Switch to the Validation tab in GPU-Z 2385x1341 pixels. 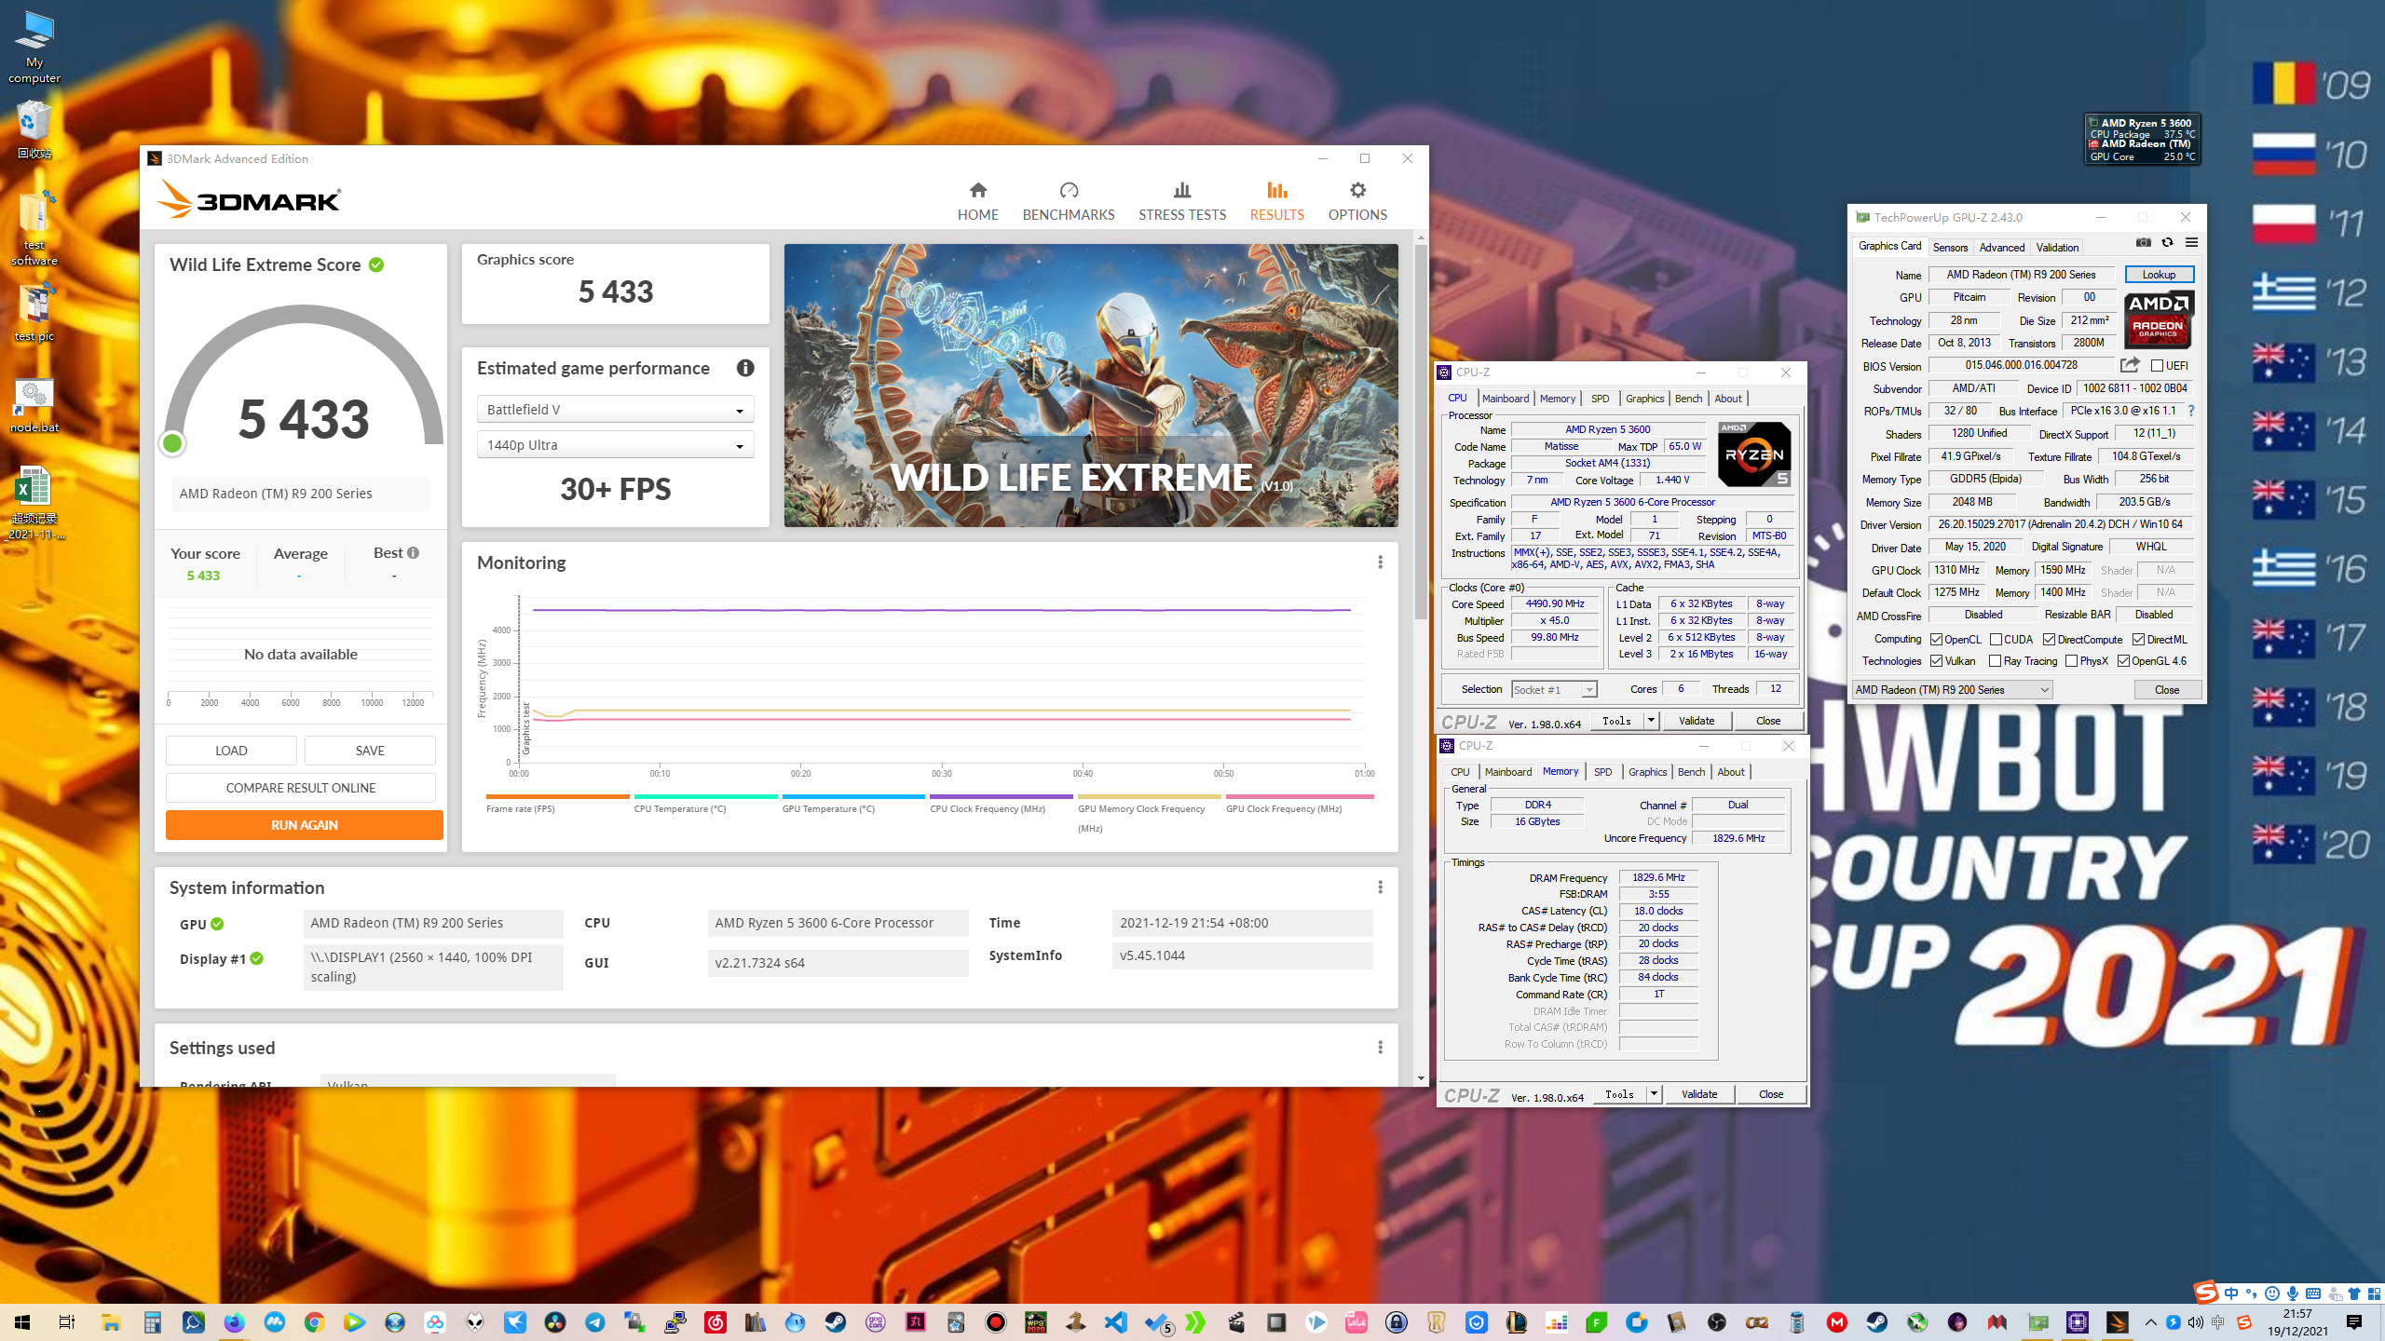[x=2057, y=247]
